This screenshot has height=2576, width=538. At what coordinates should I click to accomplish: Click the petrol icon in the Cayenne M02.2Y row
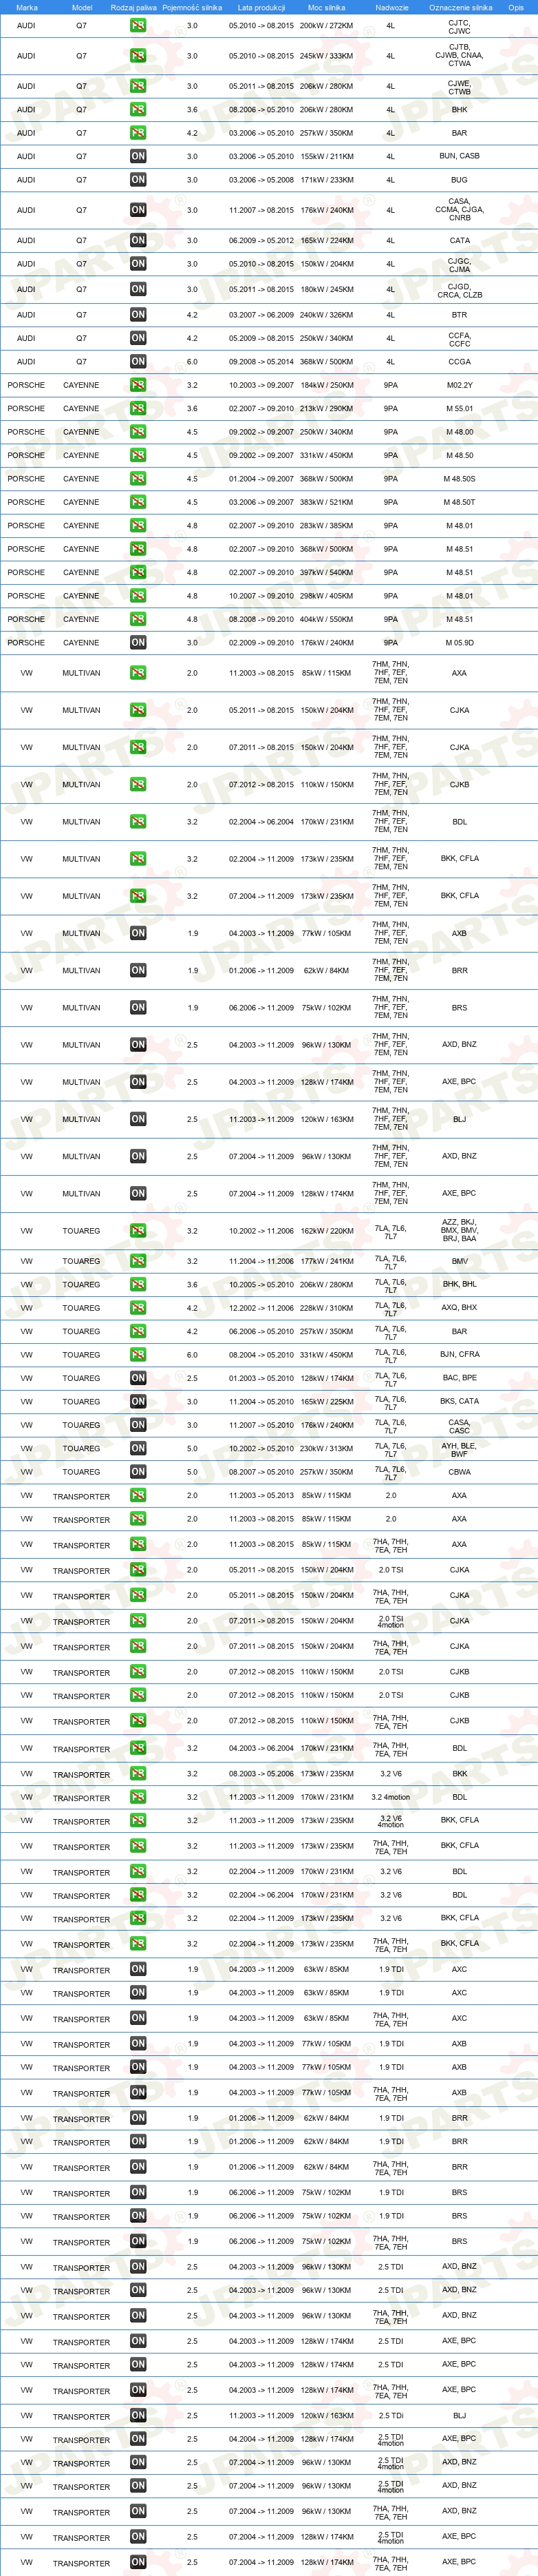pyautogui.click(x=138, y=385)
